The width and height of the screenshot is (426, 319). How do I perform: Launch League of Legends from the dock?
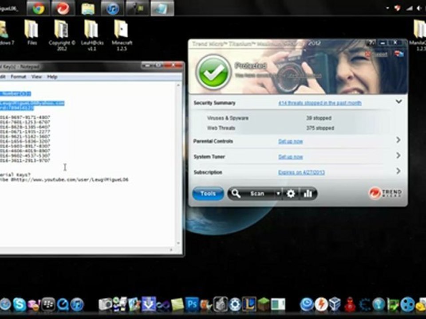tap(249, 304)
